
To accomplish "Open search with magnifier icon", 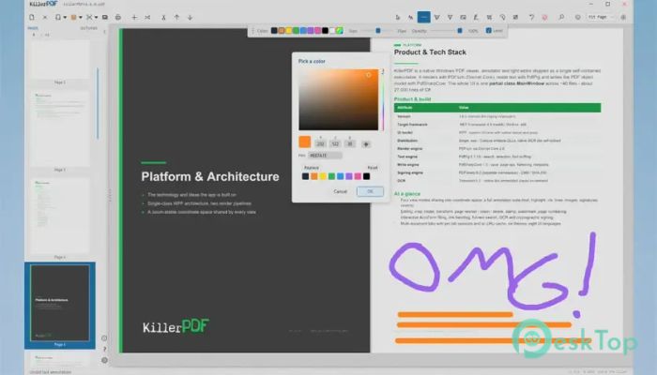I will (x=561, y=17).
